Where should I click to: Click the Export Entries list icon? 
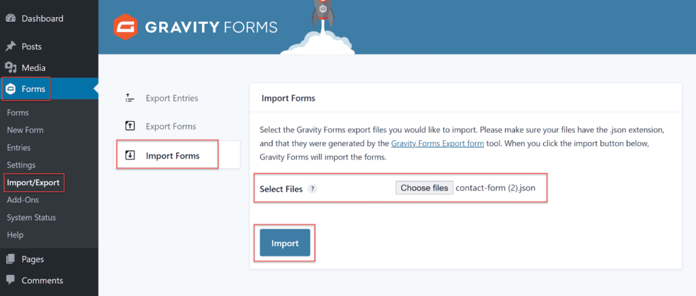(x=130, y=98)
